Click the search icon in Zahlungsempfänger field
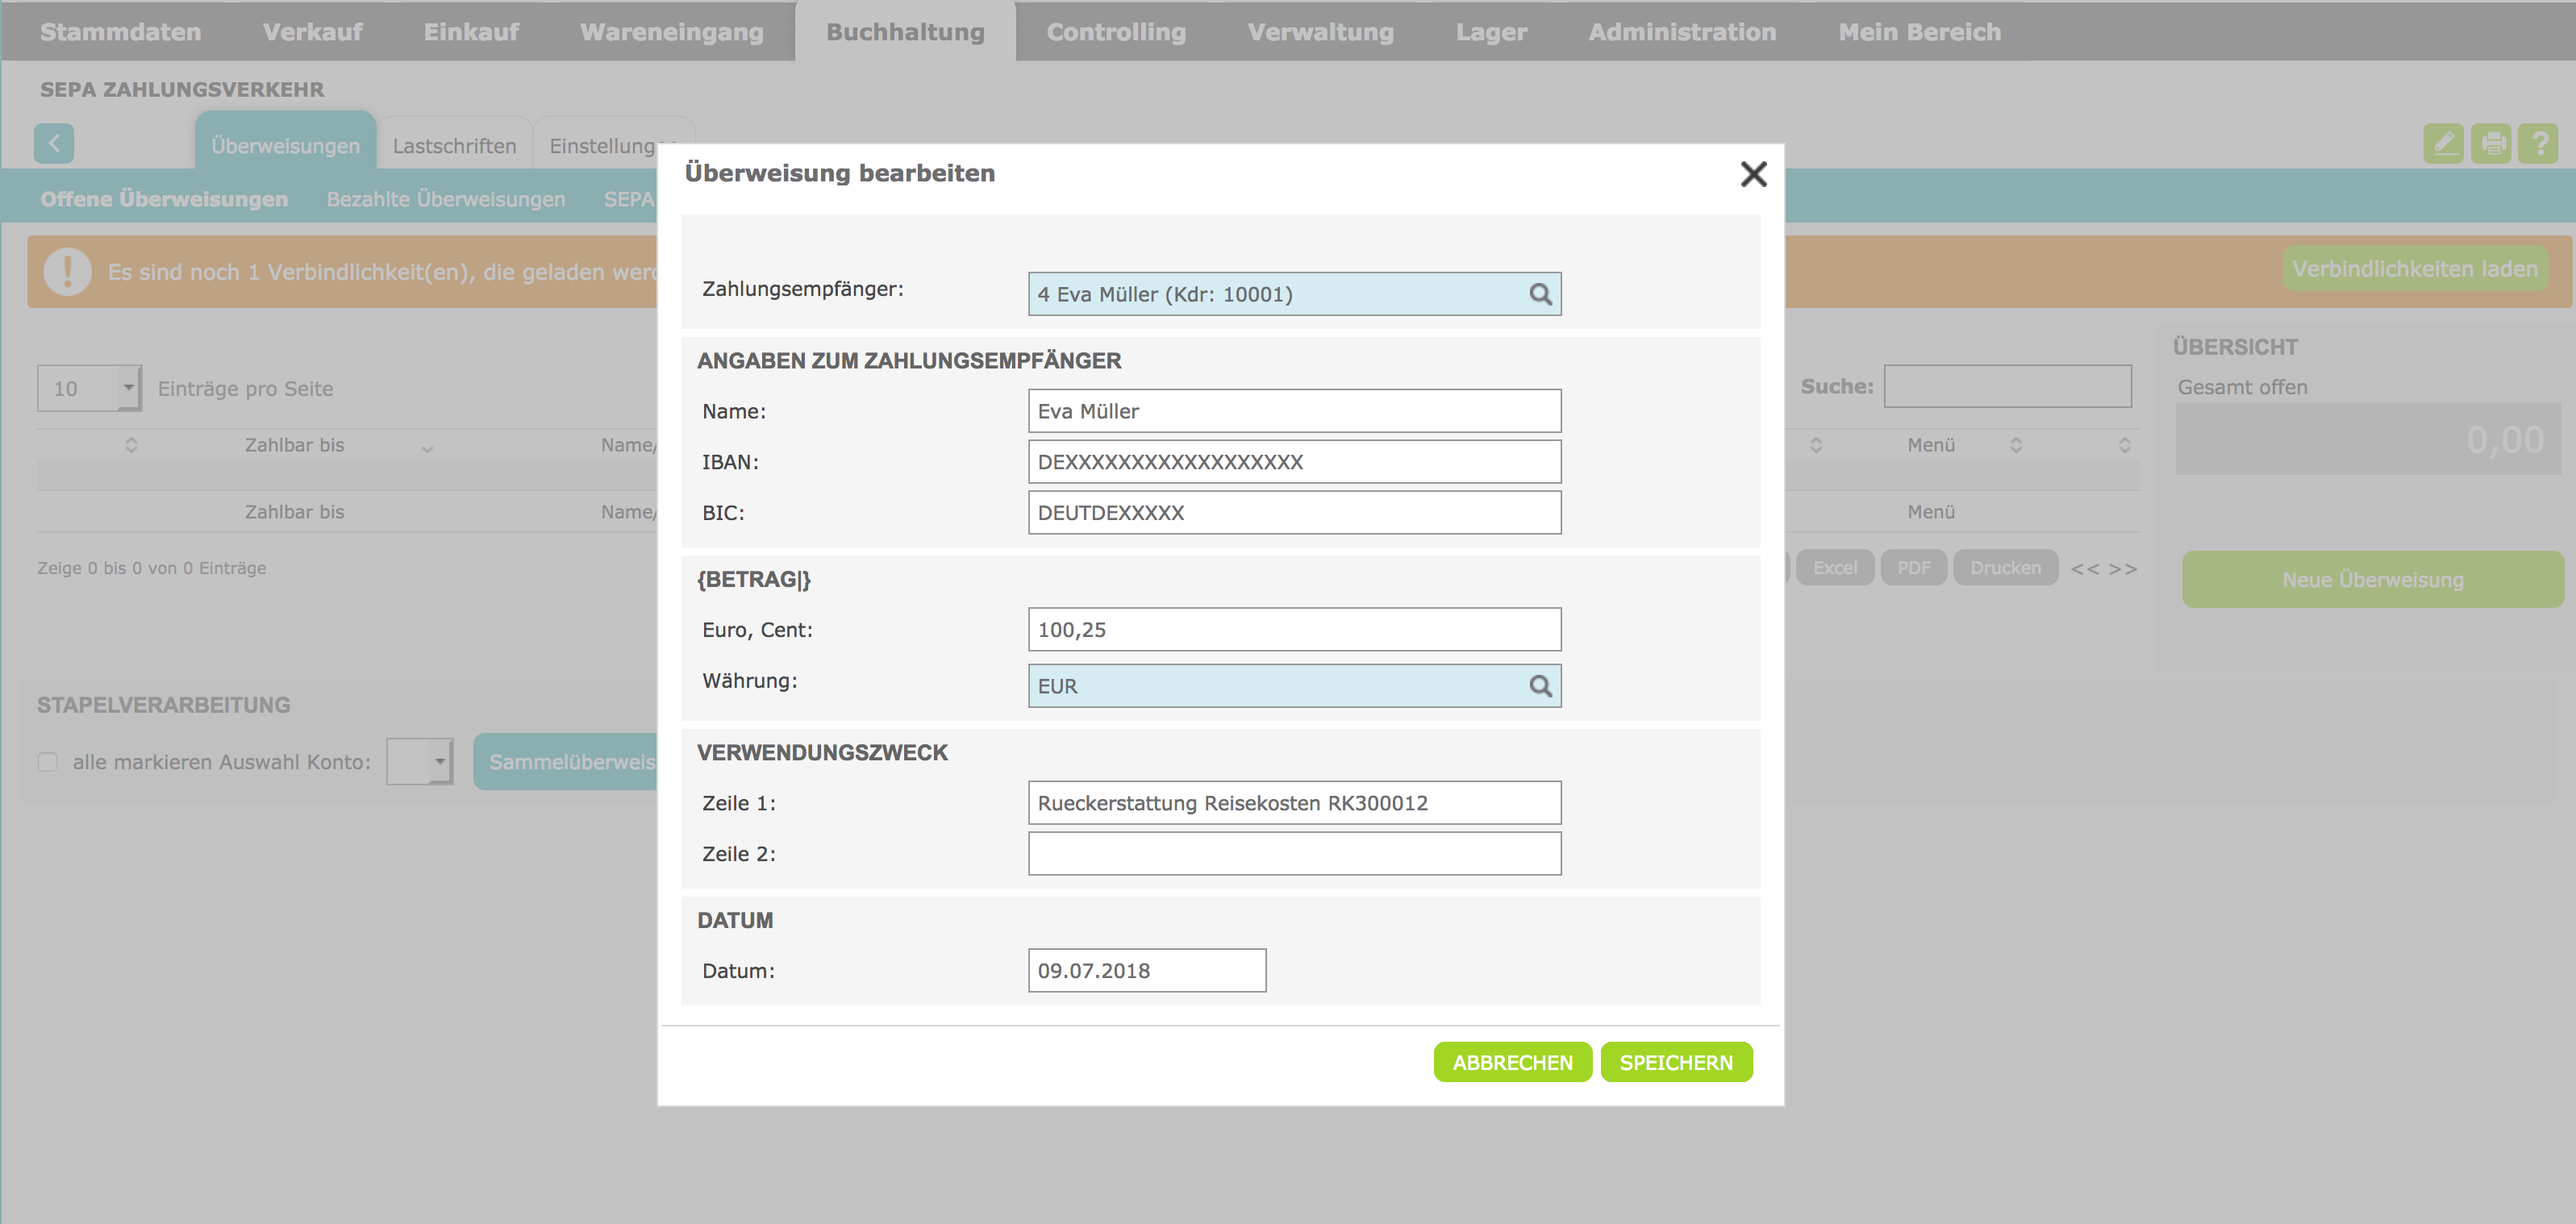Screen dimensions: 2576x1224 (x=1540, y=294)
